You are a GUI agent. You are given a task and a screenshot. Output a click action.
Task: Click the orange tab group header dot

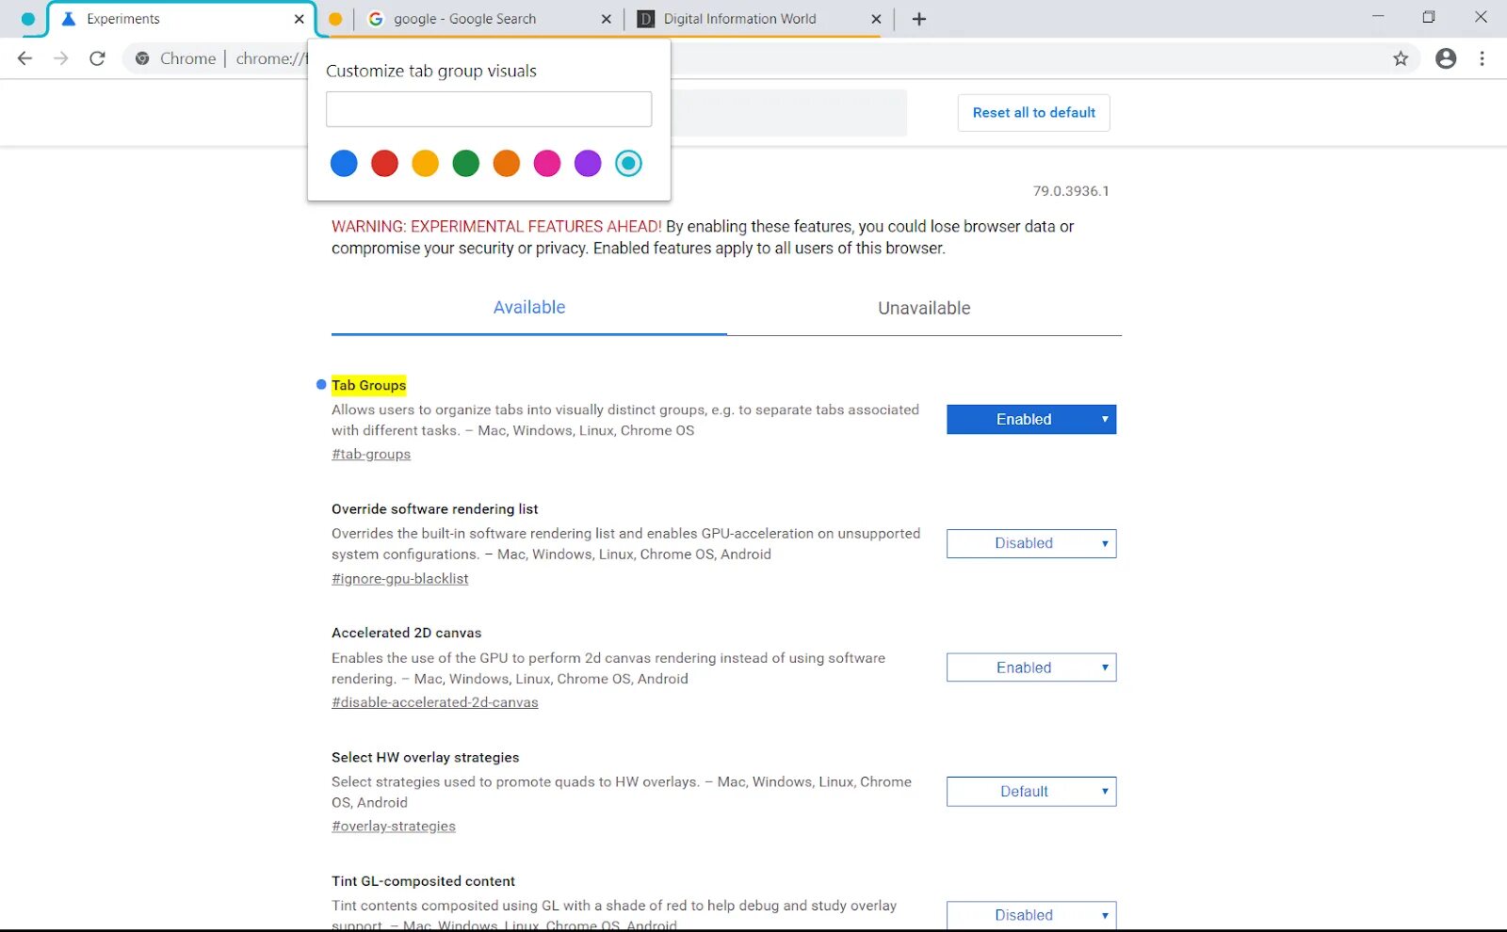pyautogui.click(x=335, y=19)
